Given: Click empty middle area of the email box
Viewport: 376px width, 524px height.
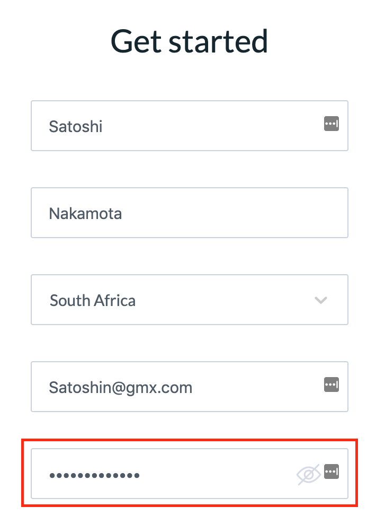Looking at the screenshot, I should point(257,387).
